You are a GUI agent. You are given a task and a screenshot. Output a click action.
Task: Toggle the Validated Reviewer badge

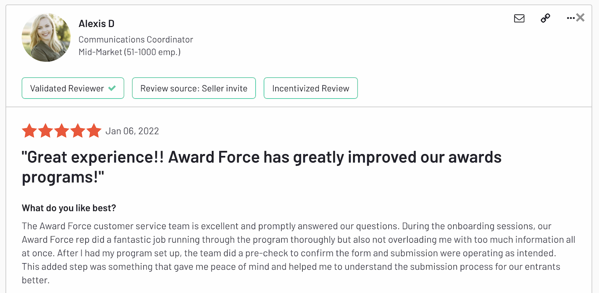[73, 88]
